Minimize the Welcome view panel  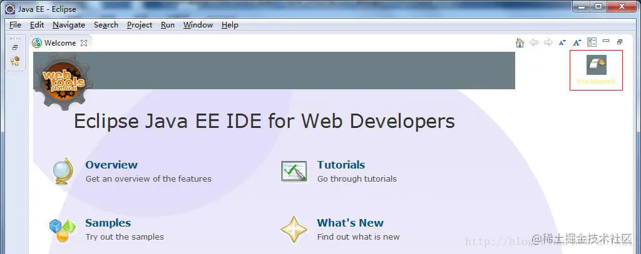[x=606, y=41]
